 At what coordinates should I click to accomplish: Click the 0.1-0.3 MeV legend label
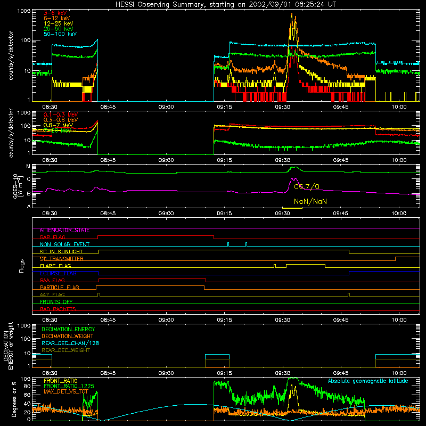coord(61,114)
